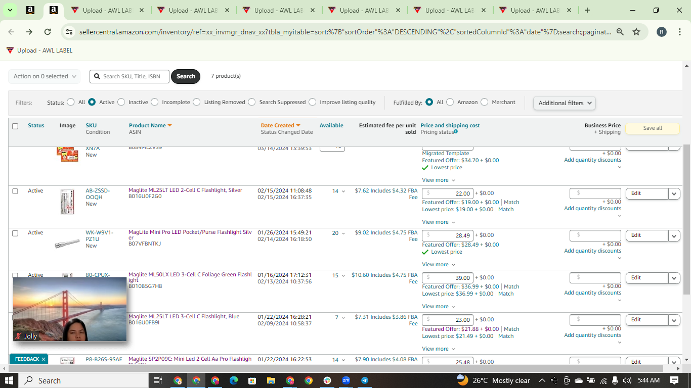Click the microphone icon in system tray

(615, 380)
